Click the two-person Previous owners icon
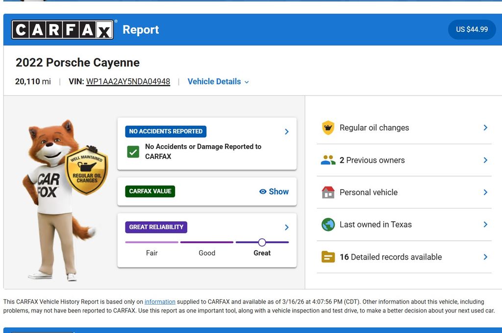502x333 pixels. [328, 160]
